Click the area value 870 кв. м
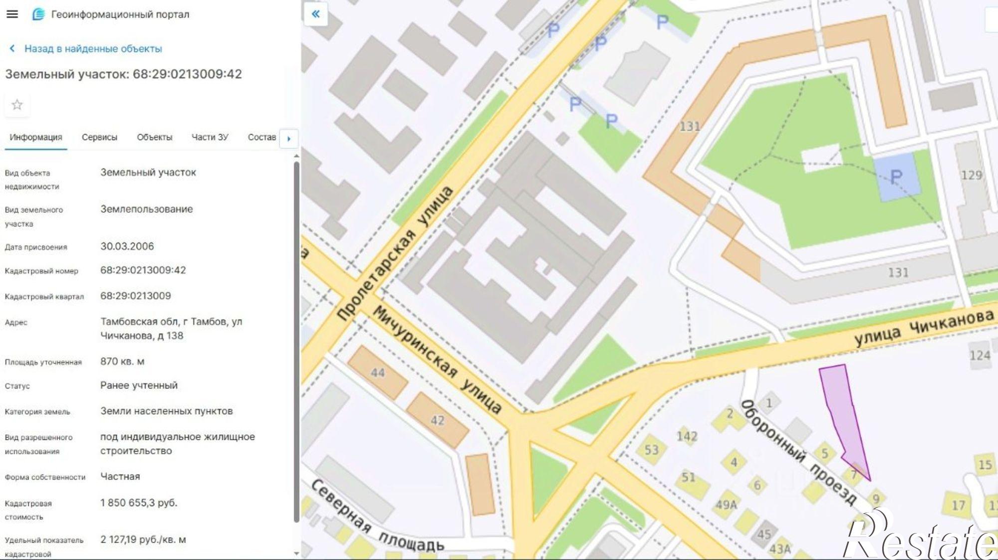The image size is (998, 560). pos(122,362)
